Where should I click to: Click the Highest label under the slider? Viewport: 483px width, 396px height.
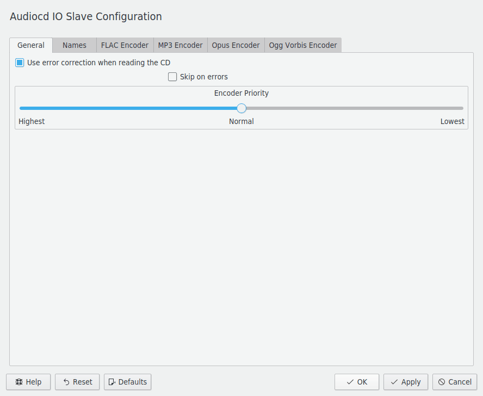pyautogui.click(x=32, y=121)
